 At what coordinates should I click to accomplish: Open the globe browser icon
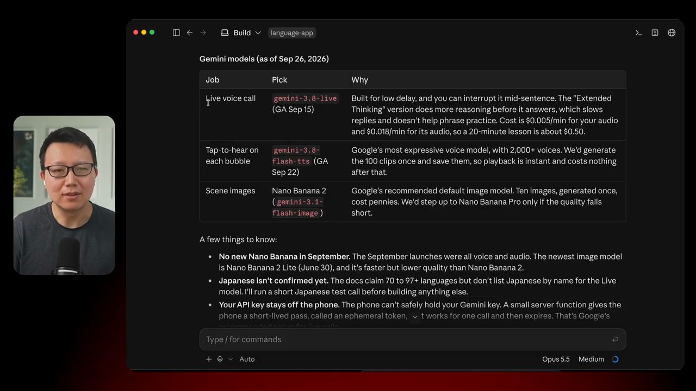pyautogui.click(x=672, y=33)
